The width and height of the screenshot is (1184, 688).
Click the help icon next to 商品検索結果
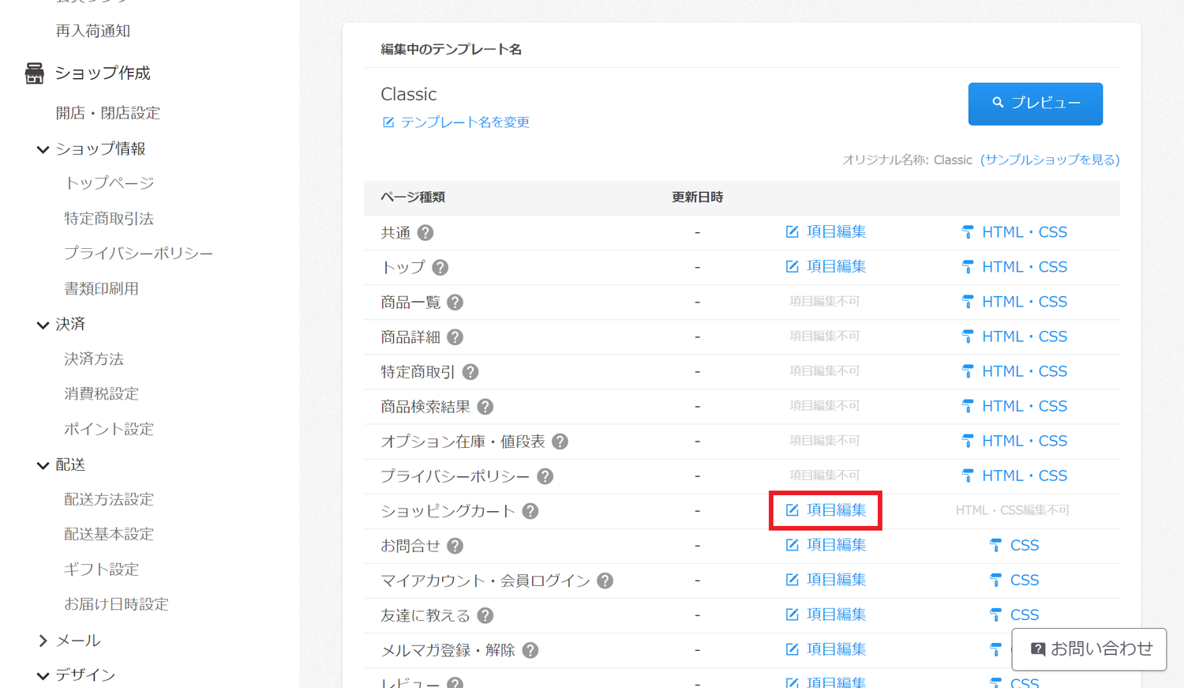(485, 407)
